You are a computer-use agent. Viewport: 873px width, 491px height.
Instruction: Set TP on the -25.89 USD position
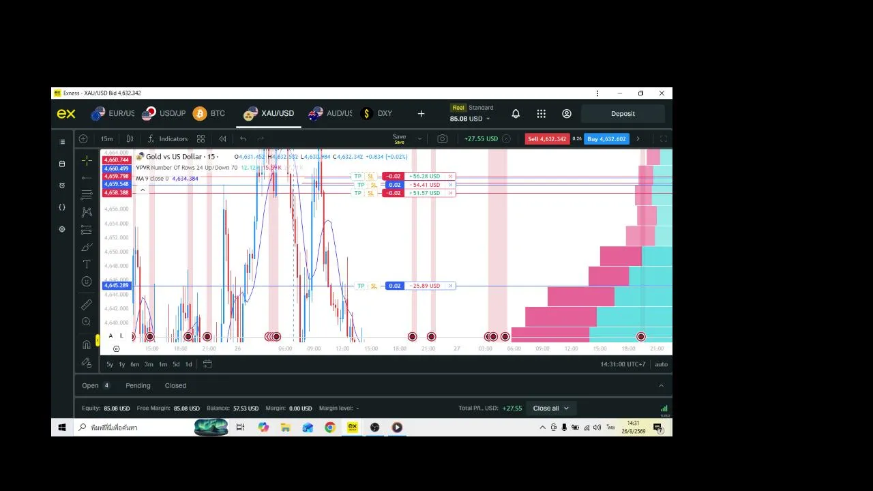[361, 286]
